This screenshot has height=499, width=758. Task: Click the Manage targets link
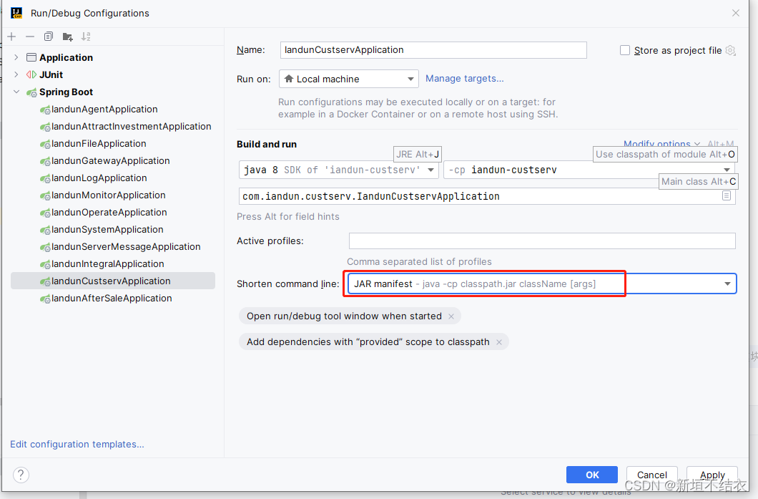click(464, 79)
